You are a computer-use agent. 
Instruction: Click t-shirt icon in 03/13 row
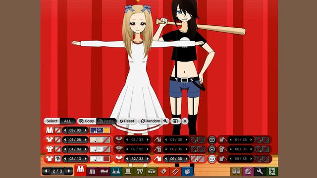[50, 159]
